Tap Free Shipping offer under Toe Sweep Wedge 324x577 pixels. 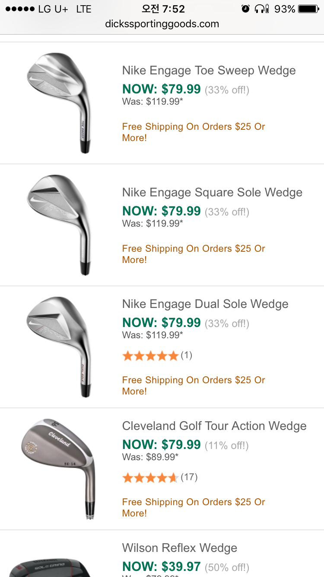[194, 132]
